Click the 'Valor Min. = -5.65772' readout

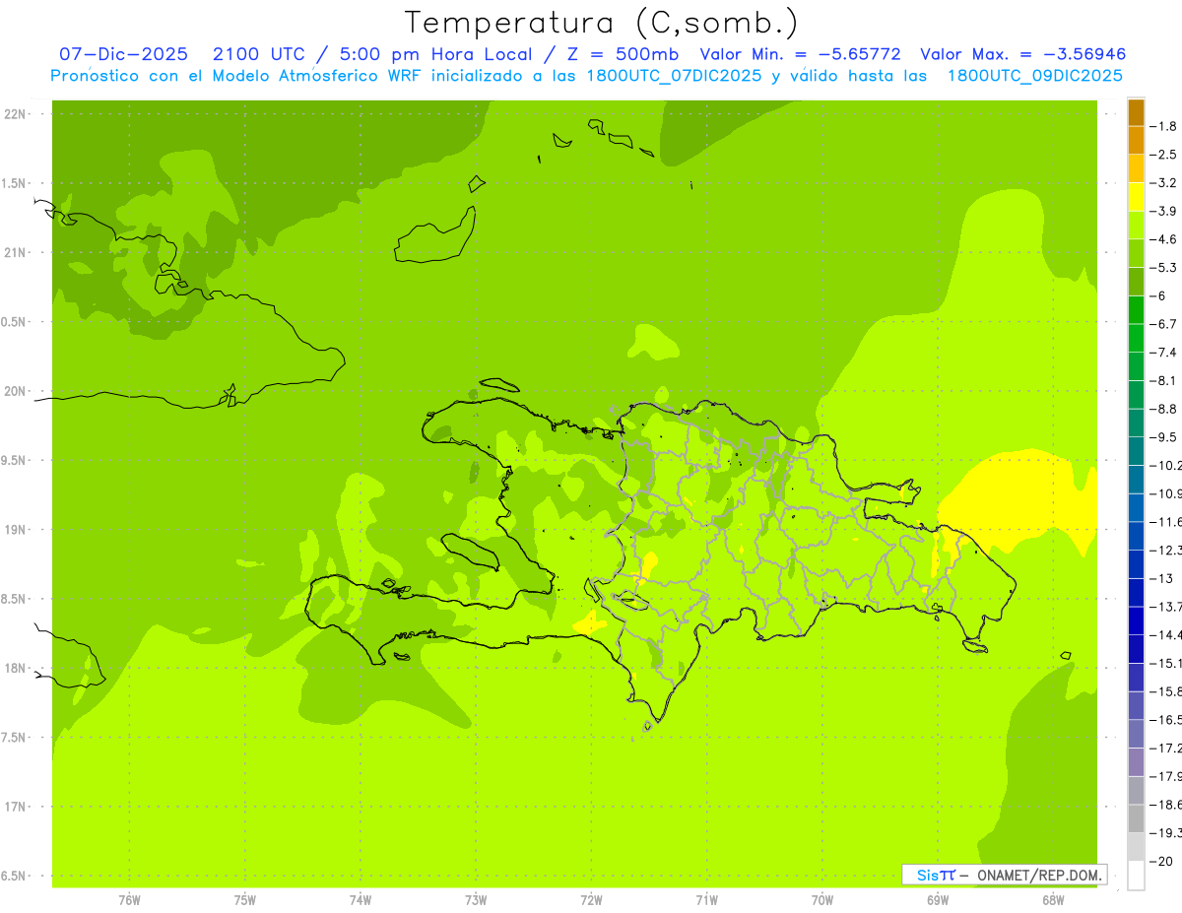(801, 54)
